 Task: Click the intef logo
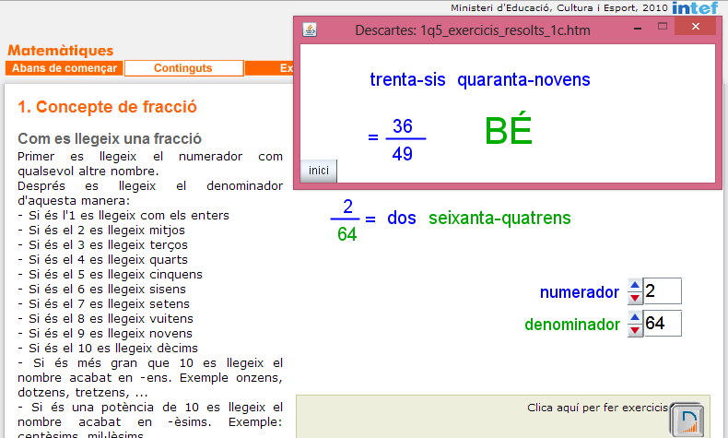tap(695, 8)
